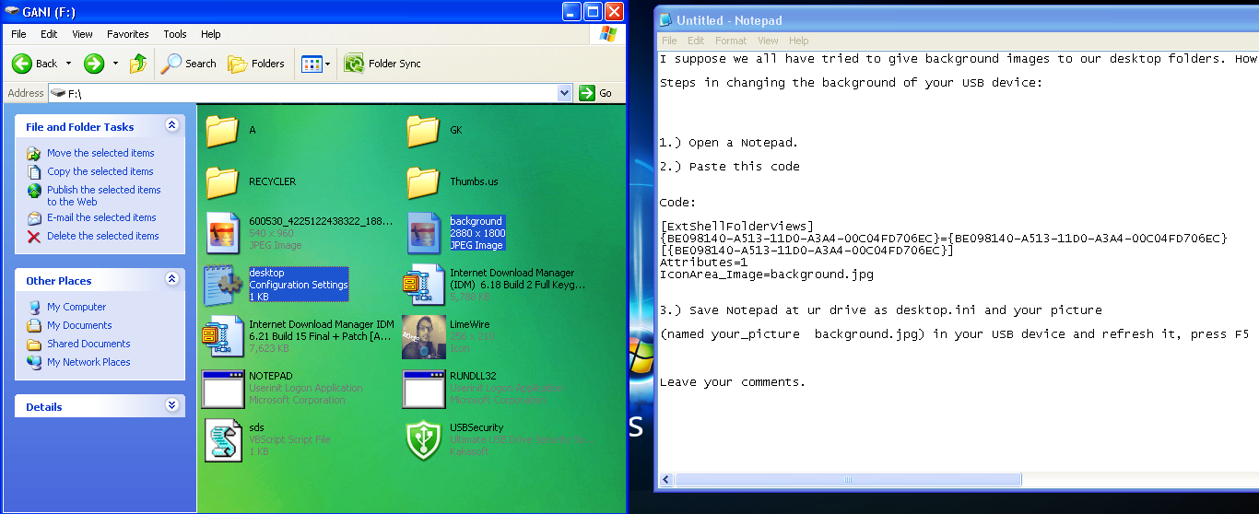Viewport: 1259px width, 514px height.
Task: Maximize the GANI (F:) Explorer window
Action: [x=593, y=12]
